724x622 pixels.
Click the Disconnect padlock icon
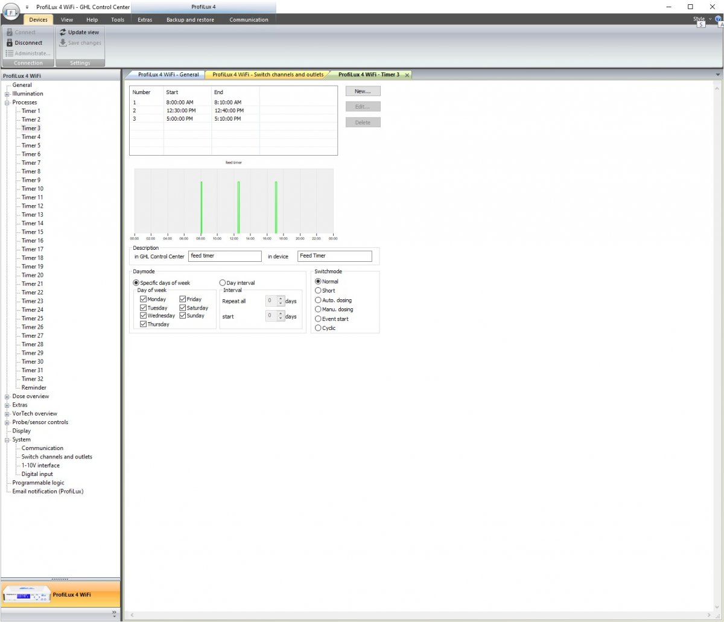[x=10, y=43]
